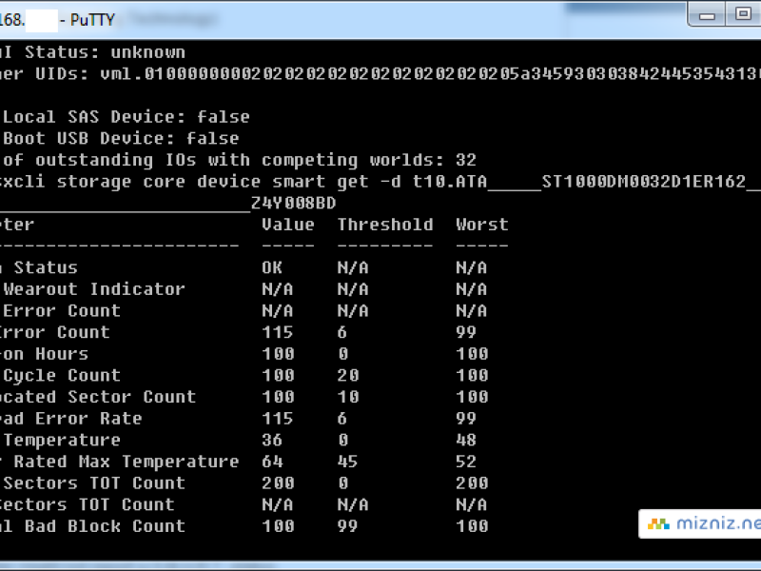This screenshot has width=761, height=571.
Task: Select the 'Status: unknown' line
Action: pos(92,52)
